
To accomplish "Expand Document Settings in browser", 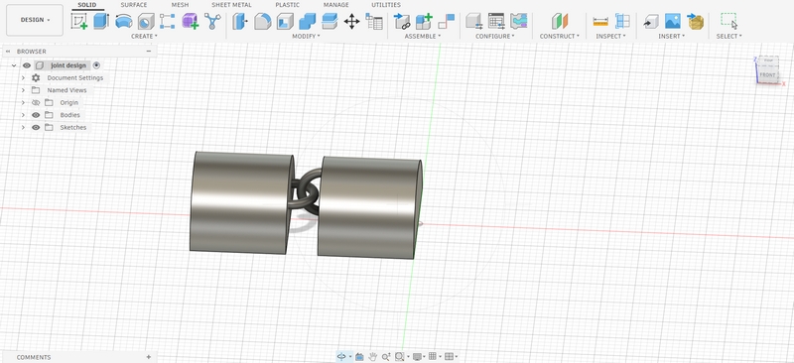I will tap(23, 78).
